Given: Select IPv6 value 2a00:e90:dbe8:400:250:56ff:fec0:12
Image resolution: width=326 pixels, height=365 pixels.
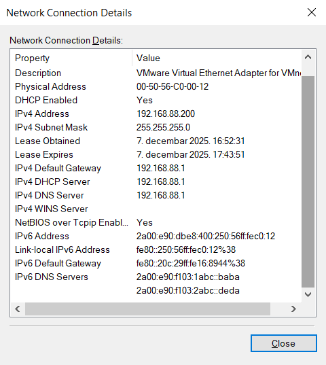Looking at the screenshot, I should pyautogui.click(x=206, y=236).
